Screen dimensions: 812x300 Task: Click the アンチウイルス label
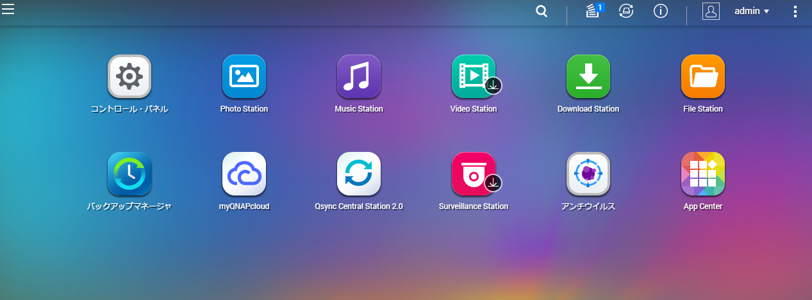pyautogui.click(x=588, y=206)
